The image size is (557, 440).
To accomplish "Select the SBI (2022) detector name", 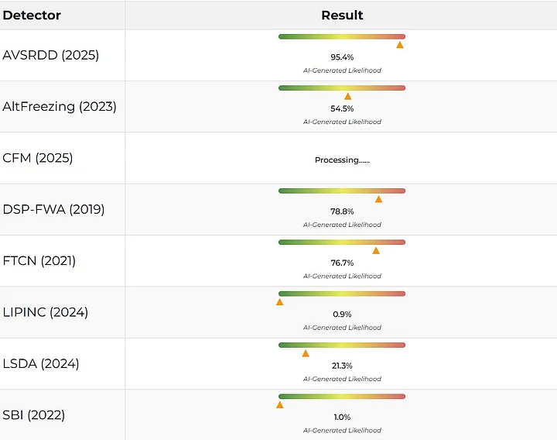I will point(34,415).
